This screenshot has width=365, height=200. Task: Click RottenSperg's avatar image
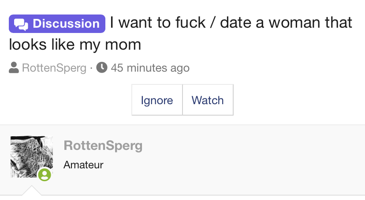(32, 157)
